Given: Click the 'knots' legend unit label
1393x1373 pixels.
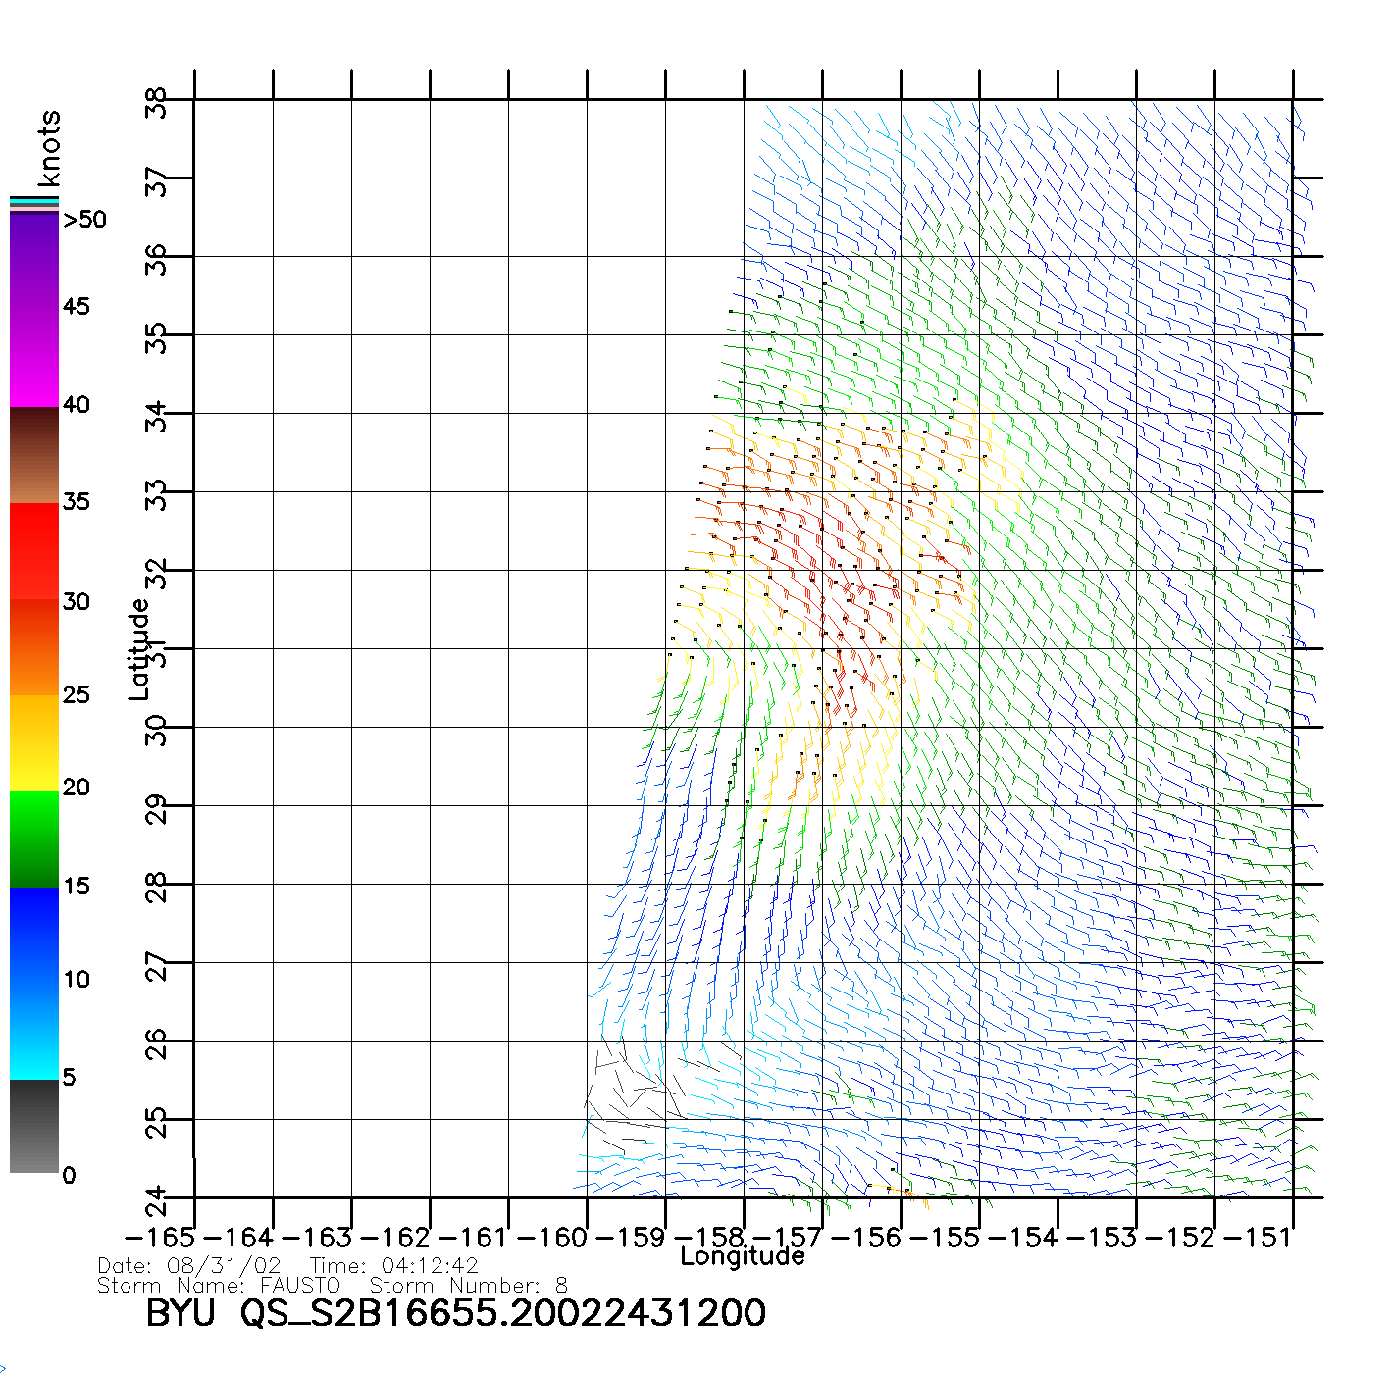Looking at the screenshot, I should point(49,148).
